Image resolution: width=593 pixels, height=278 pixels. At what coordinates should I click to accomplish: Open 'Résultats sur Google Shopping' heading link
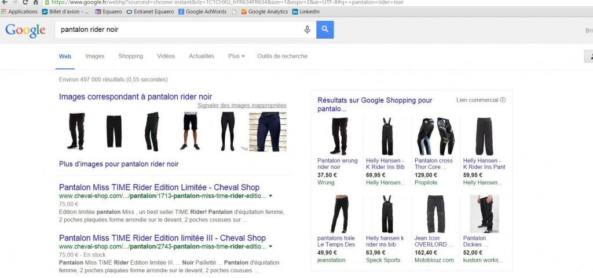coord(375,105)
